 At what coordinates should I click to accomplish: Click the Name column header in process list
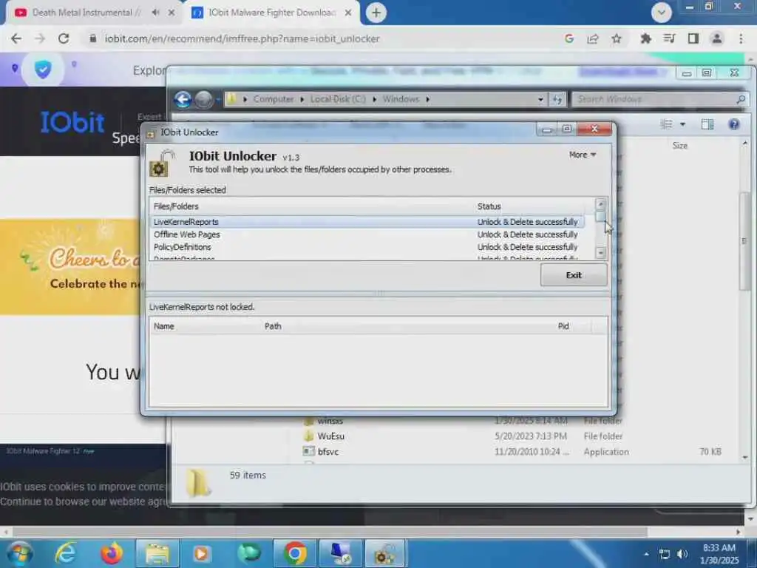coord(163,326)
